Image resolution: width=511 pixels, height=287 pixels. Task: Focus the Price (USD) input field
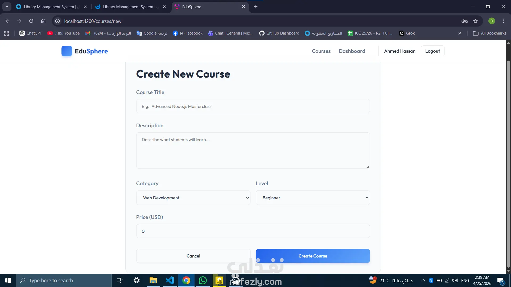tap(253, 231)
